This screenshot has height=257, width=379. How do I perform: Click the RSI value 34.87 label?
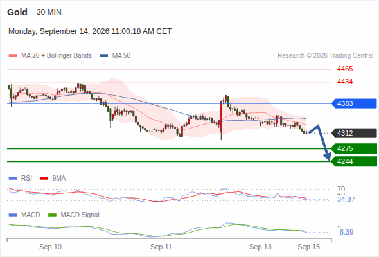coord(346,199)
